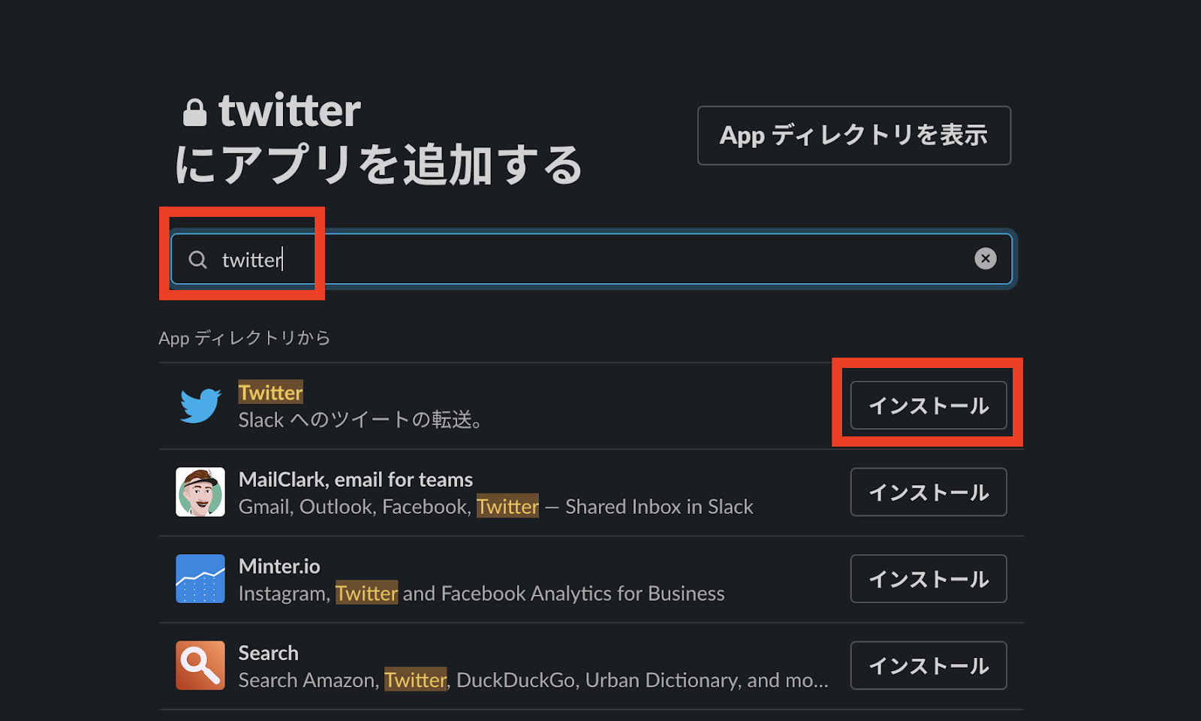Select the MailClark, email for teams title

[356, 479]
